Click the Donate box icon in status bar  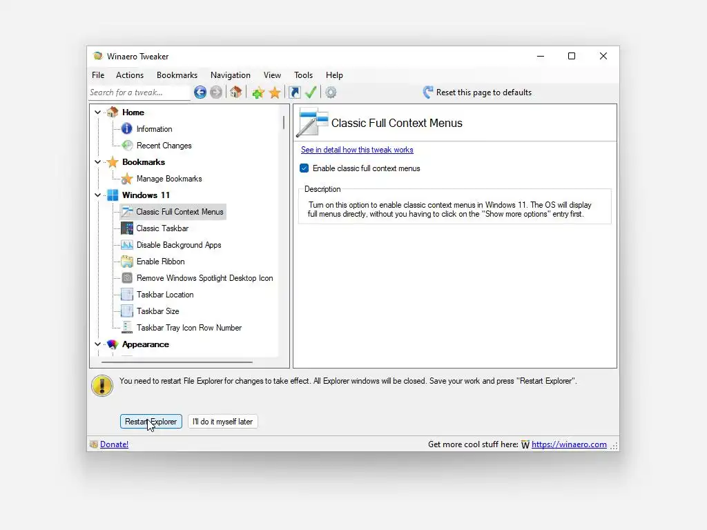(94, 444)
